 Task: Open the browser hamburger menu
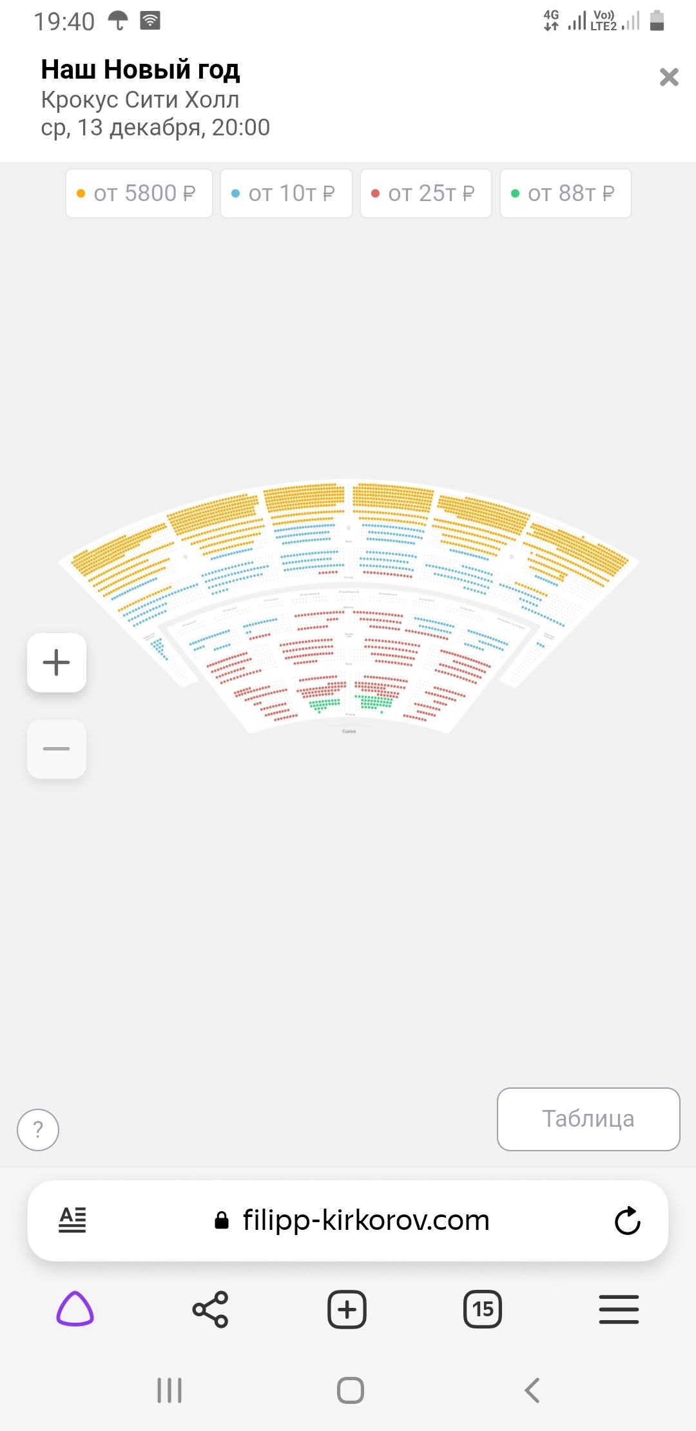pyautogui.click(x=619, y=1309)
